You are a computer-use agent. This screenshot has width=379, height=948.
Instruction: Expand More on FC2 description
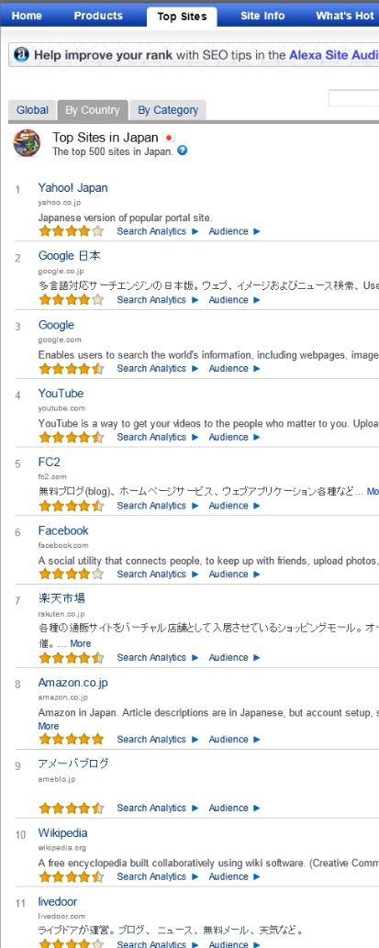click(373, 492)
